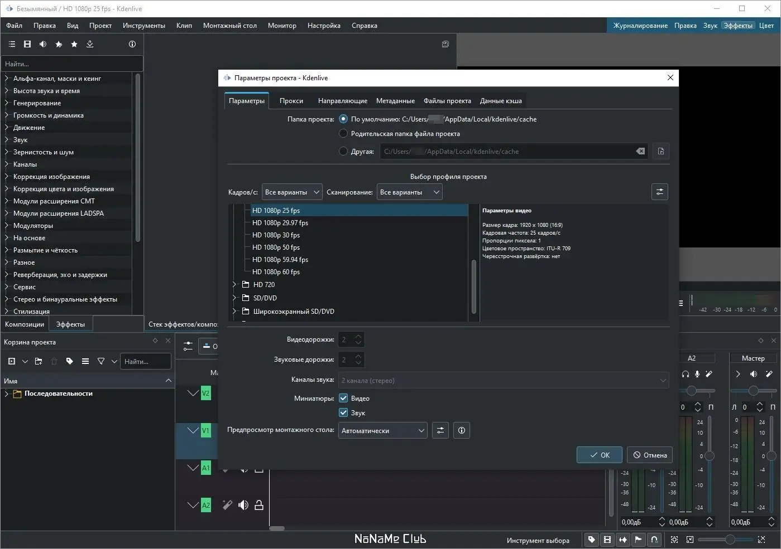Click the OK button

tap(600, 455)
